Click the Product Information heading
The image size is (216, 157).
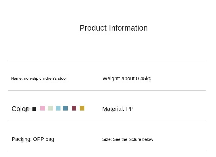click(113, 28)
